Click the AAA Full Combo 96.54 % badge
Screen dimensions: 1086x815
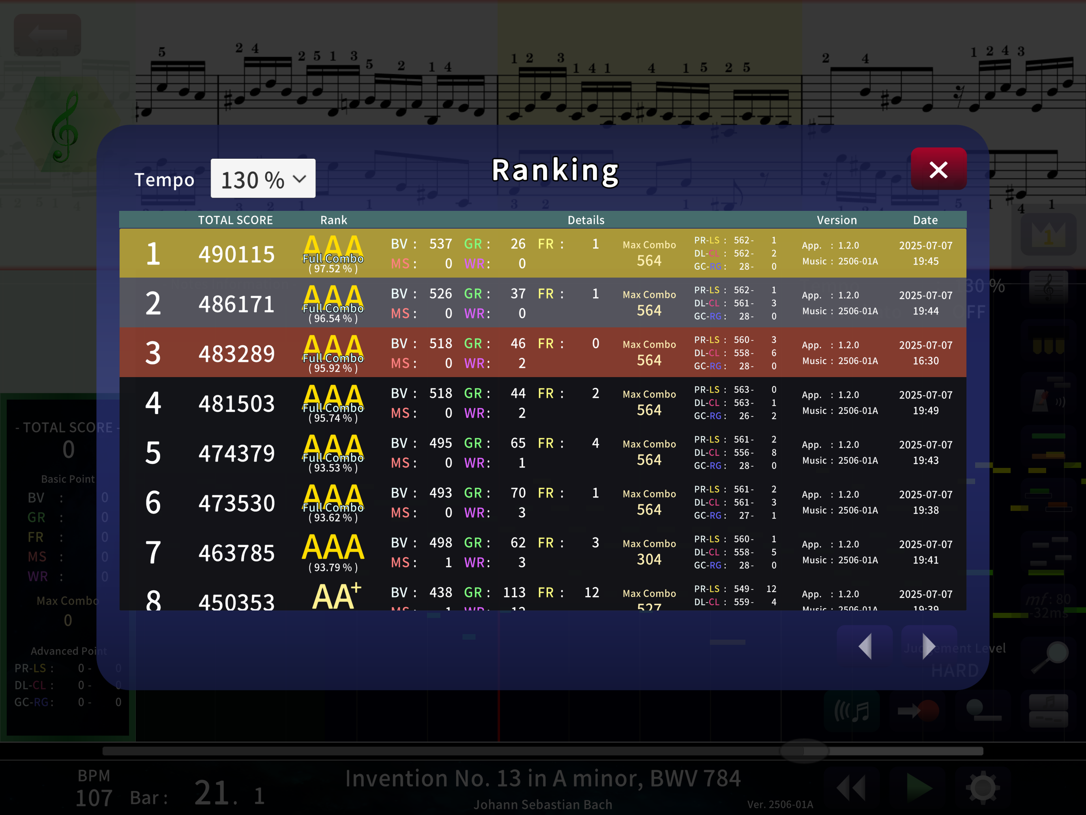point(333,304)
